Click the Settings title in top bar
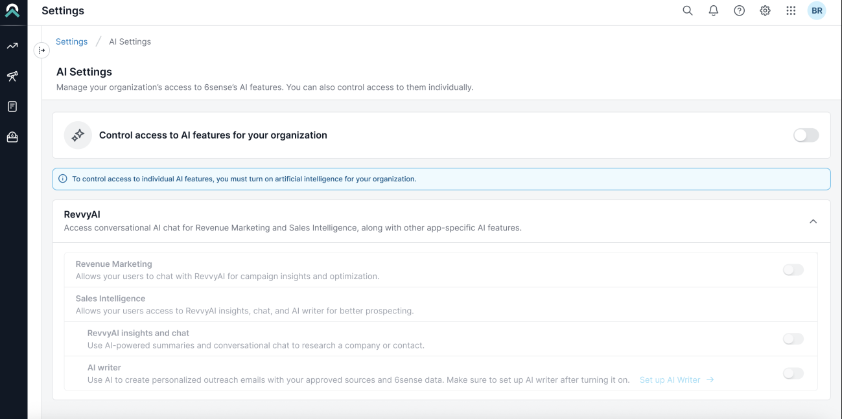This screenshot has height=419, width=842. (x=63, y=11)
